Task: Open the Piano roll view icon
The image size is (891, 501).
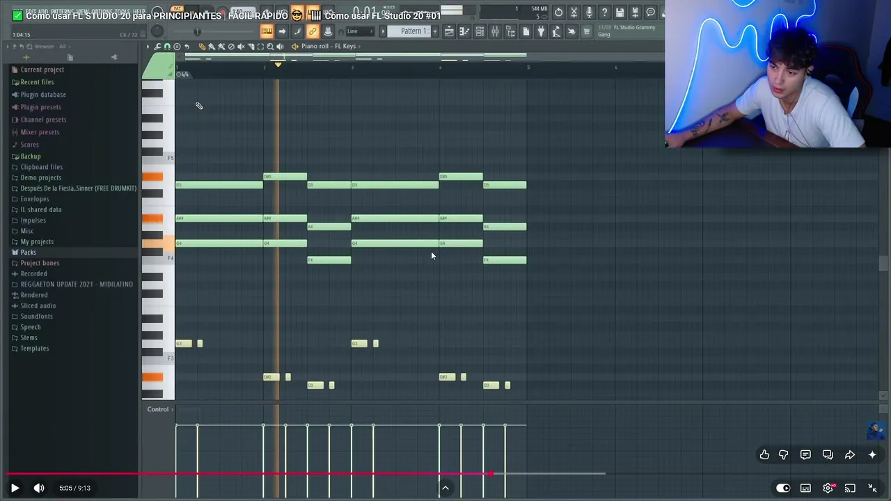Action: (464, 31)
